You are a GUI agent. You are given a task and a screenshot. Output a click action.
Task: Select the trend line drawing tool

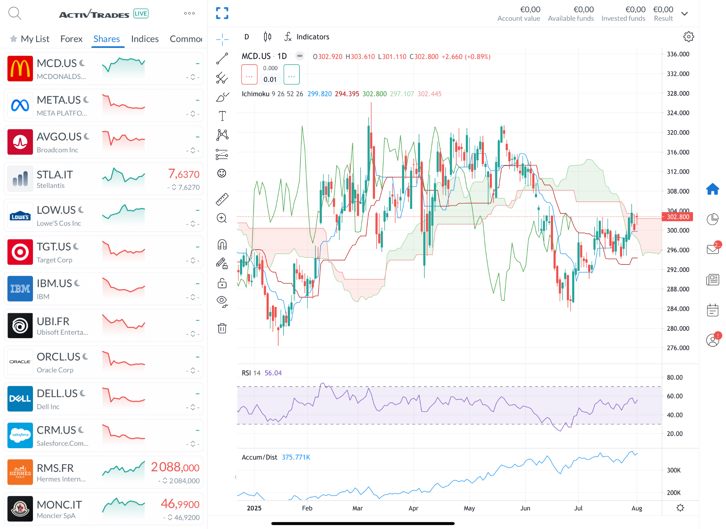(x=222, y=59)
